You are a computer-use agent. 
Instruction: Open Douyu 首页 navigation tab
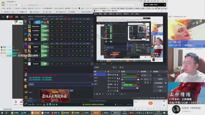pos(17,17)
